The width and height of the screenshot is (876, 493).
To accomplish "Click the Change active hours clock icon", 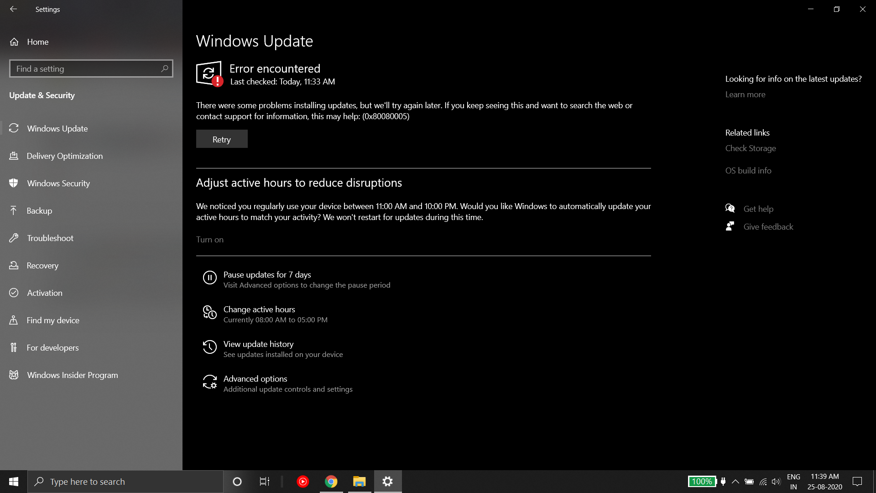I will click(209, 312).
